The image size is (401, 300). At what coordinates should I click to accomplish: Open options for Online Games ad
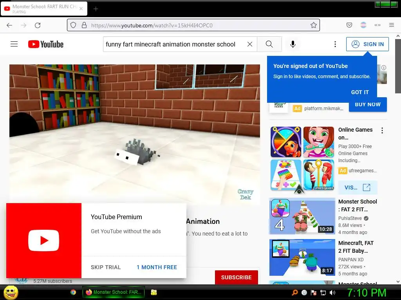click(x=382, y=130)
